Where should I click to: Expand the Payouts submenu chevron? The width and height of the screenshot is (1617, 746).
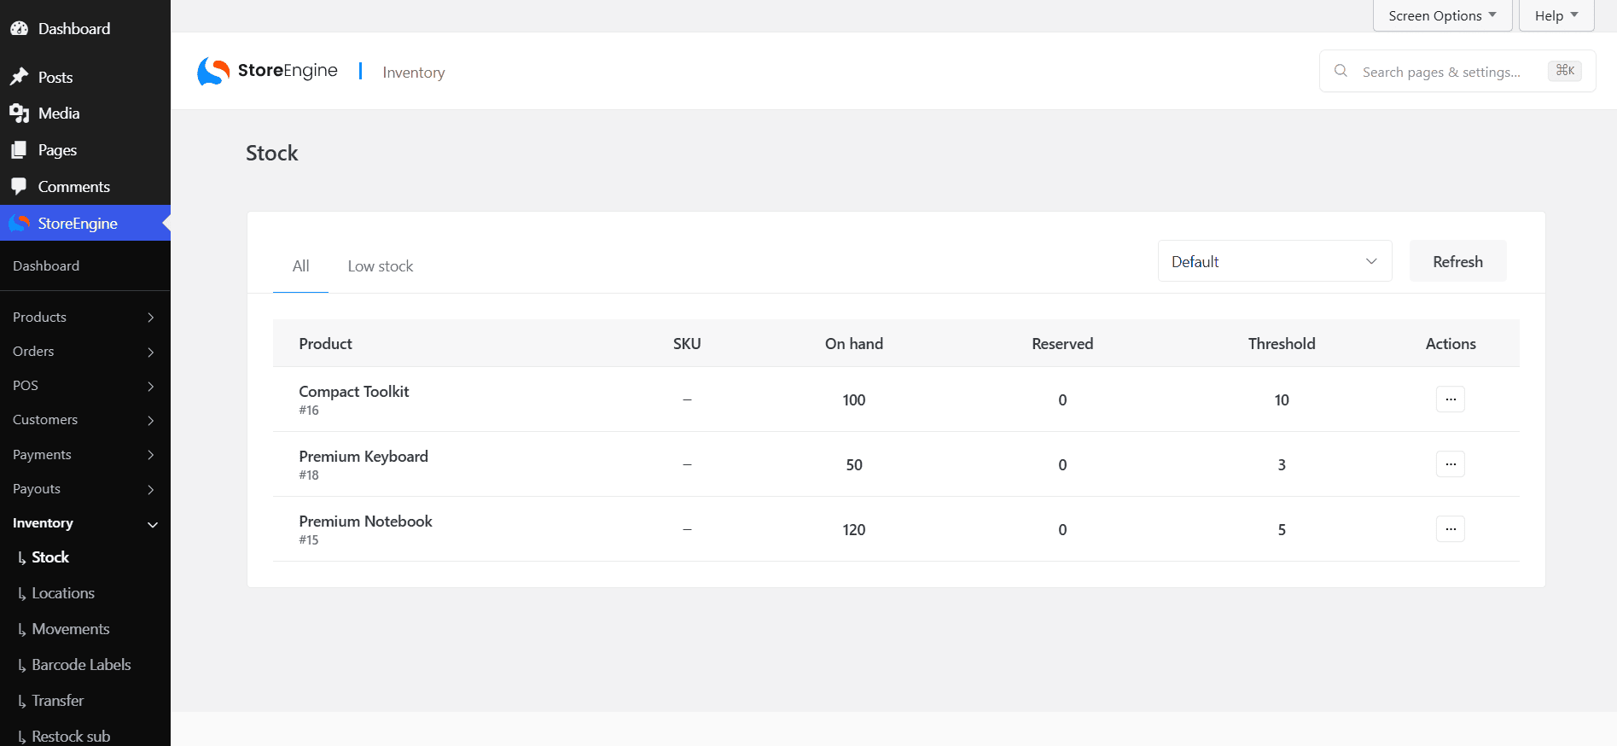(151, 489)
